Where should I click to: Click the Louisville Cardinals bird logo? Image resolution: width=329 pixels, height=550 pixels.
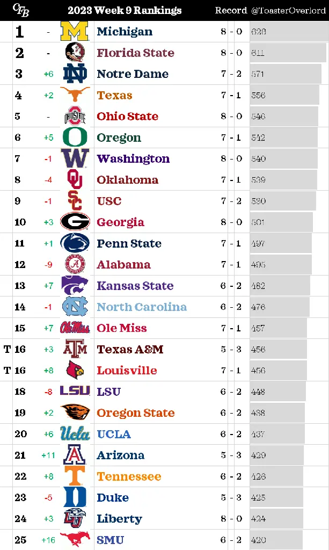pyautogui.click(x=75, y=370)
